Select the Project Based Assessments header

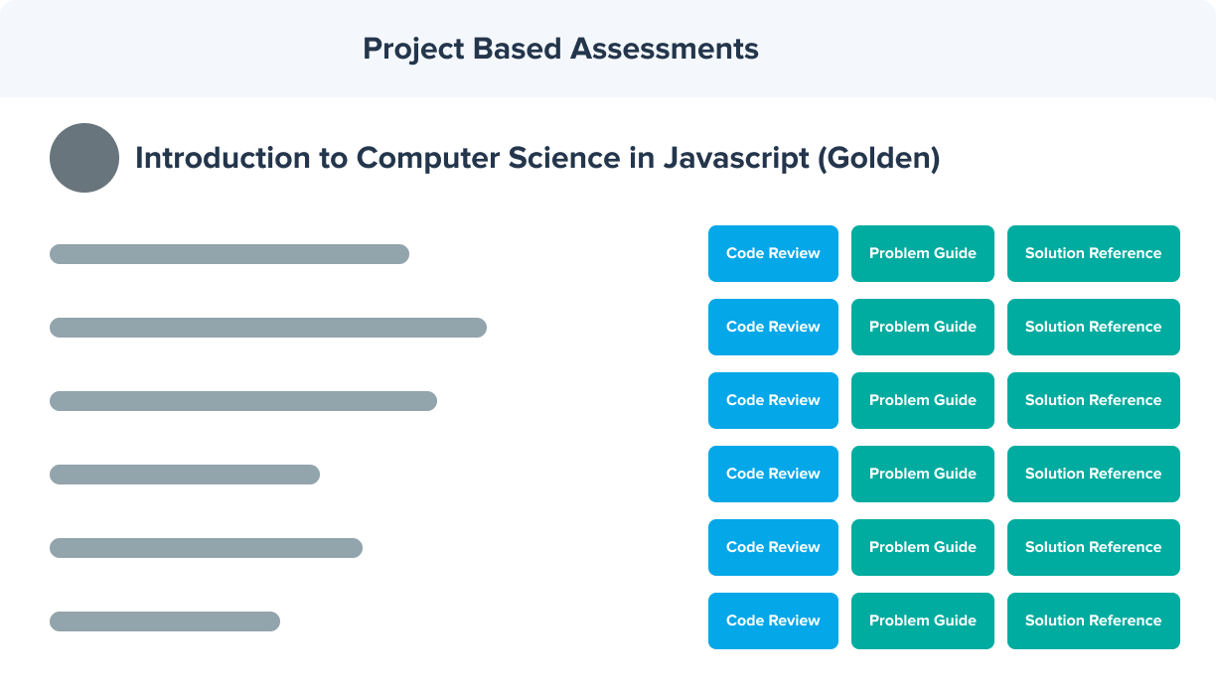click(x=560, y=49)
